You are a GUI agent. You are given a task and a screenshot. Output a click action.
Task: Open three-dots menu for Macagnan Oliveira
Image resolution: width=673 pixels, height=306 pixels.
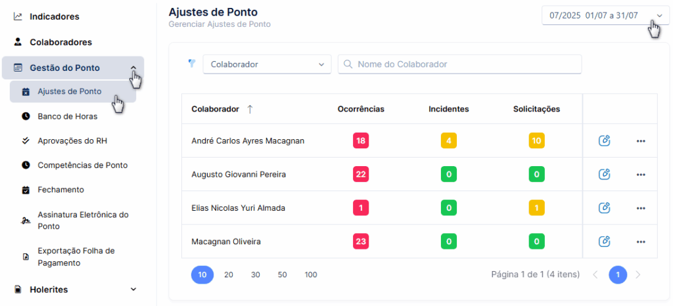tap(641, 242)
